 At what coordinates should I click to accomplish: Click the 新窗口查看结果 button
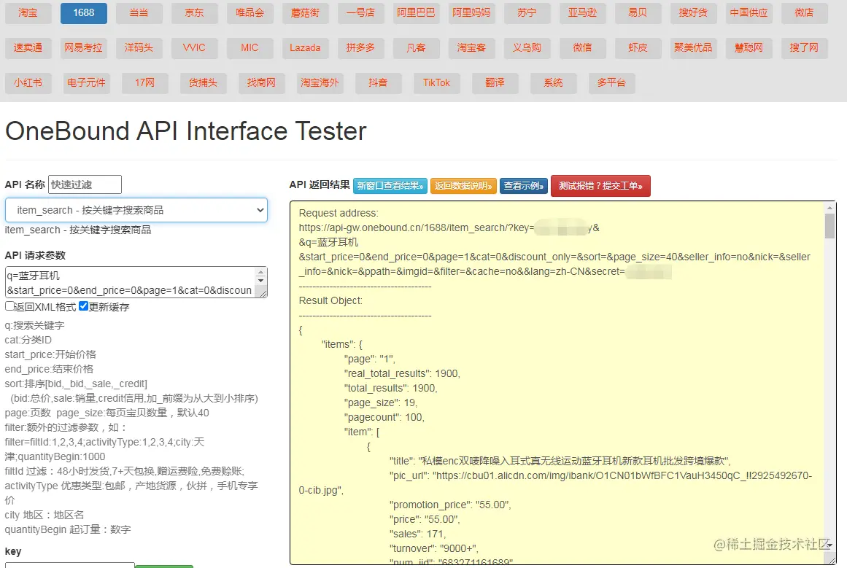tap(390, 186)
